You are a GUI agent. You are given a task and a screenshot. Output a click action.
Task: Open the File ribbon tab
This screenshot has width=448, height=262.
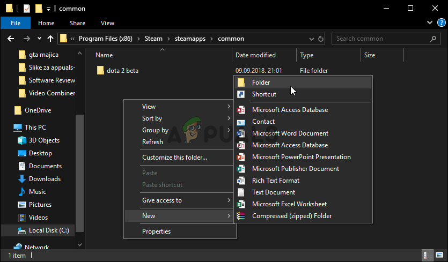(16, 23)
